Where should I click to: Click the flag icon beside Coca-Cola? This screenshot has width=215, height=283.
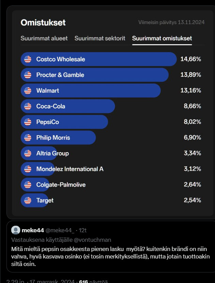coord(28,106)
